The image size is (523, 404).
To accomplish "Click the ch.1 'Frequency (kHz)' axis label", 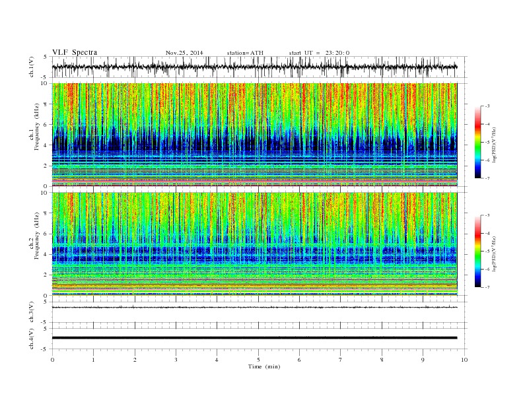I will tap(36, 127).
